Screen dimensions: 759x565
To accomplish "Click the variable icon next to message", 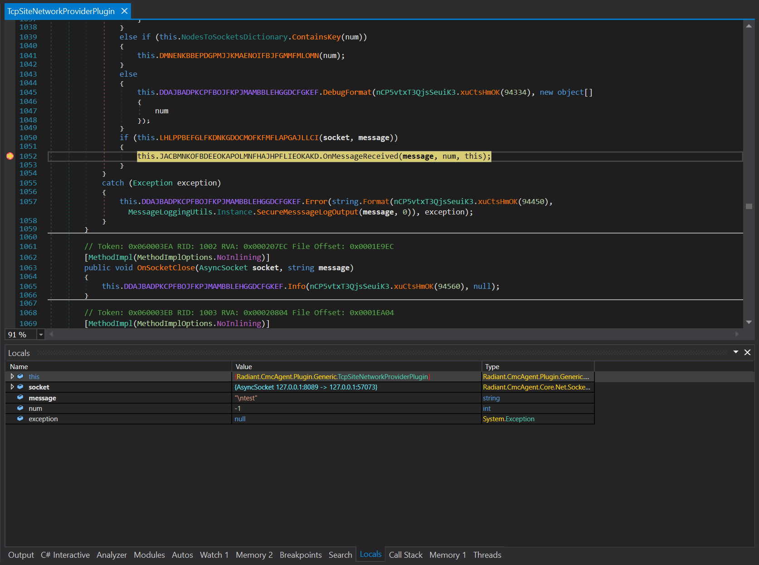I will tap(20, 398).
